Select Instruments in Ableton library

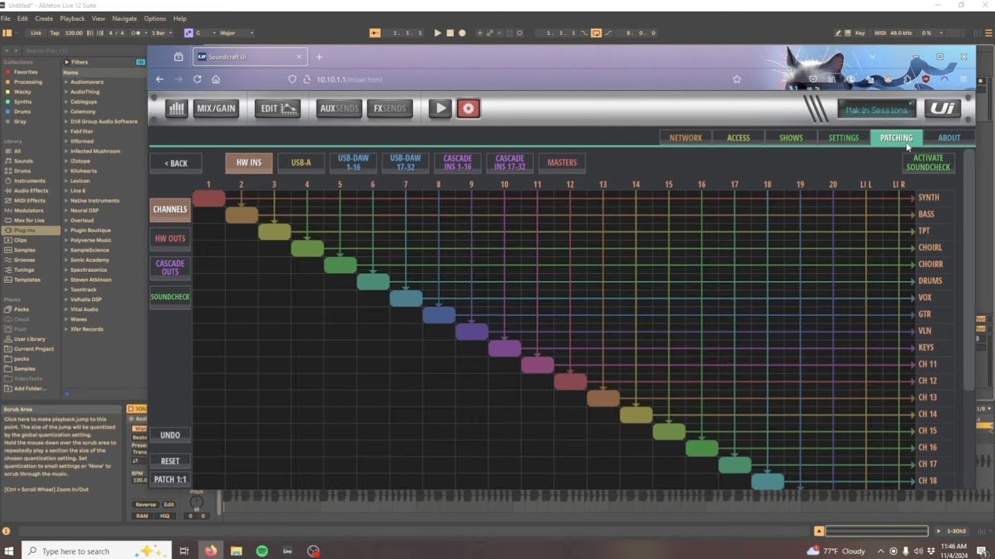[x=30, y=181]
